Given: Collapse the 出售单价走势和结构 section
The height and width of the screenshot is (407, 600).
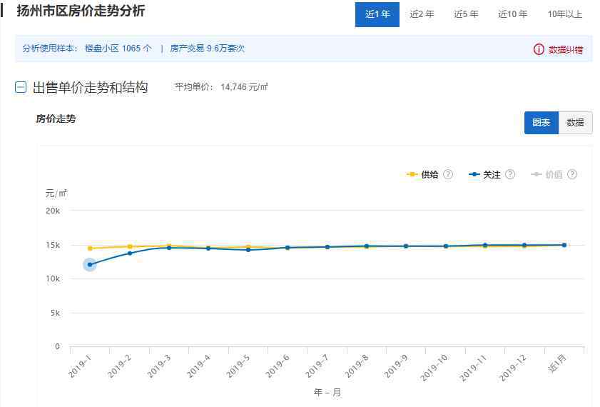Looking at the screenshot, I should point(21,88).
